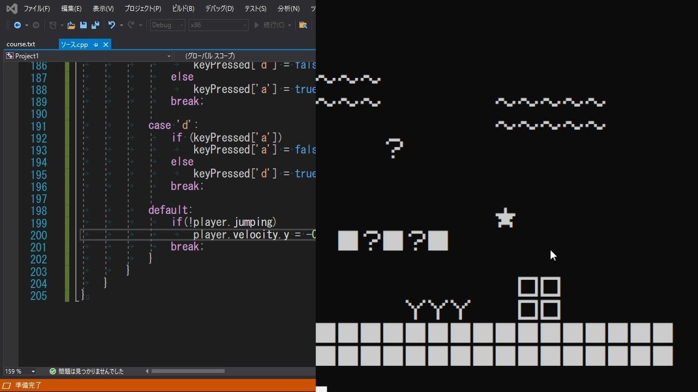Expand the redo history dropdown arrow
Image resolution: width=698 pixels, height=392 pixels.
(140, 25)
